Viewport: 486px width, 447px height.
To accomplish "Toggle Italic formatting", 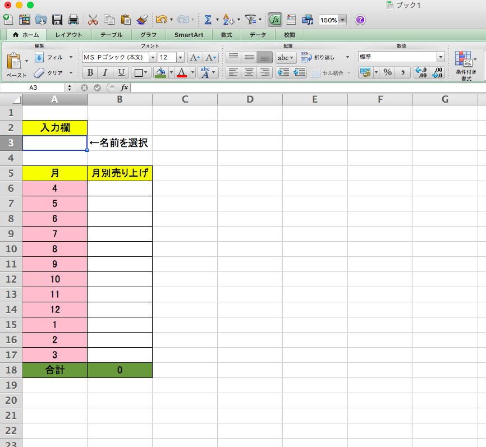I will [x=105, y=72].
